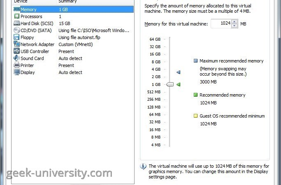This screenshot has width=281, height=185.
Task: Click the 32 GB scale label
Action: click(x=155, y=47)
